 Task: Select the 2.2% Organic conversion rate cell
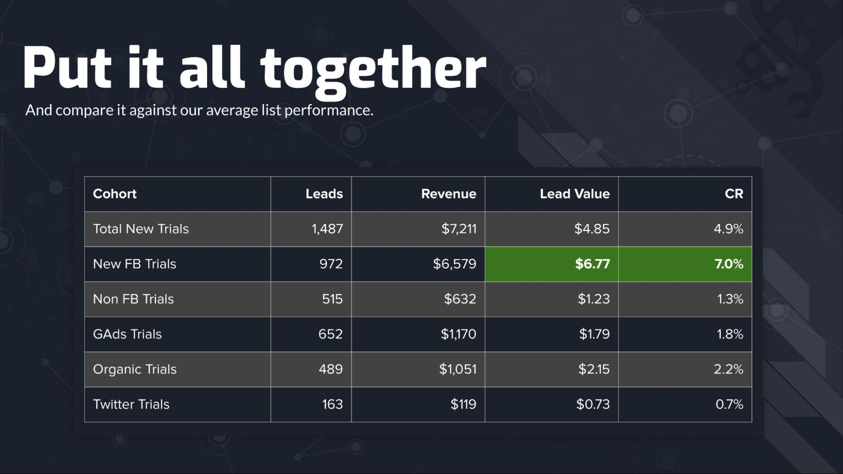coord(728,369)
